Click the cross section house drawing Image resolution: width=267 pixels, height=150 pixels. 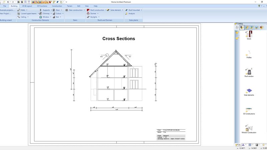point(117,75)
